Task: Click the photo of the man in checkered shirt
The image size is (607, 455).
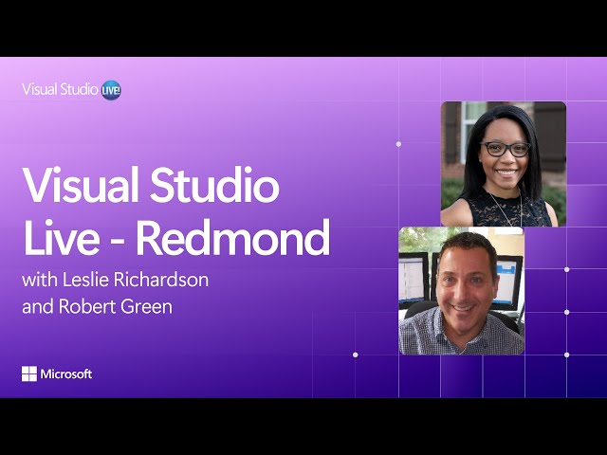Action: (462, 291)
